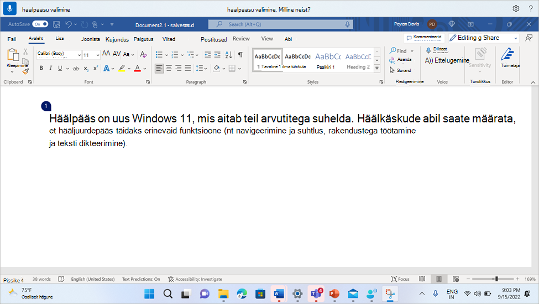
Task: Click the Focus mode button
Action: point(400,279)
